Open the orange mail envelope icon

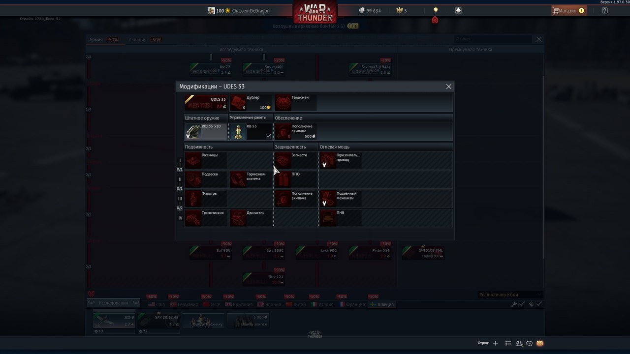pyautogui.click(x=540, y=343)
